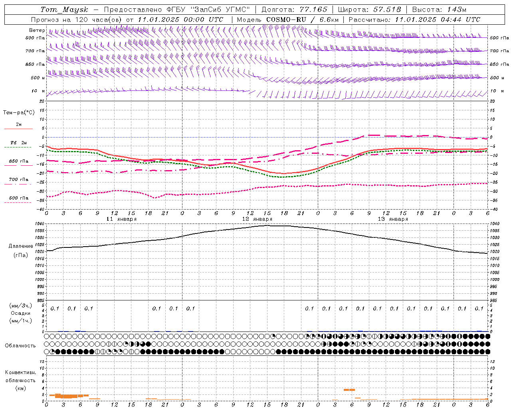Viewport: 511px width, 408px height.
Task: Click the Облачность panel label
Action: (x=20, y=346)
